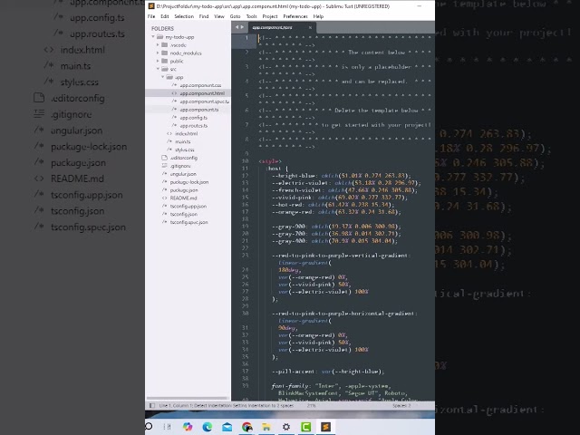Close the app.component.html tab
The height and width of the screenshot is (435, 580).
(x=310, y=27)
